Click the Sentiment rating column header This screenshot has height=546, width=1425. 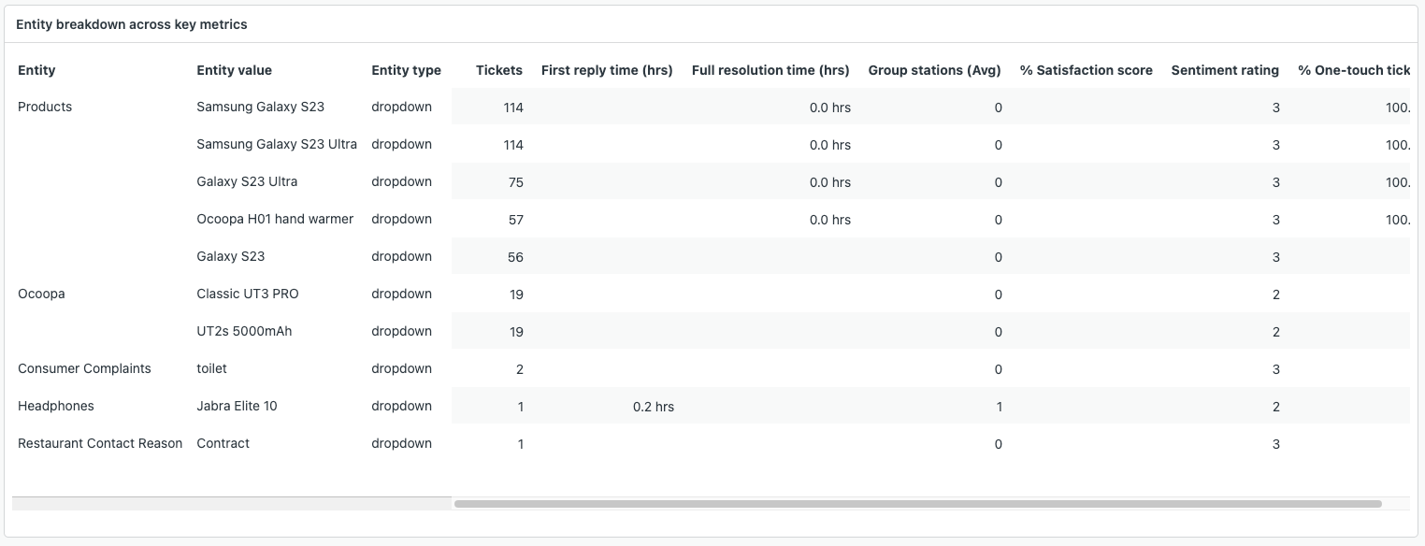(1225, 70)
